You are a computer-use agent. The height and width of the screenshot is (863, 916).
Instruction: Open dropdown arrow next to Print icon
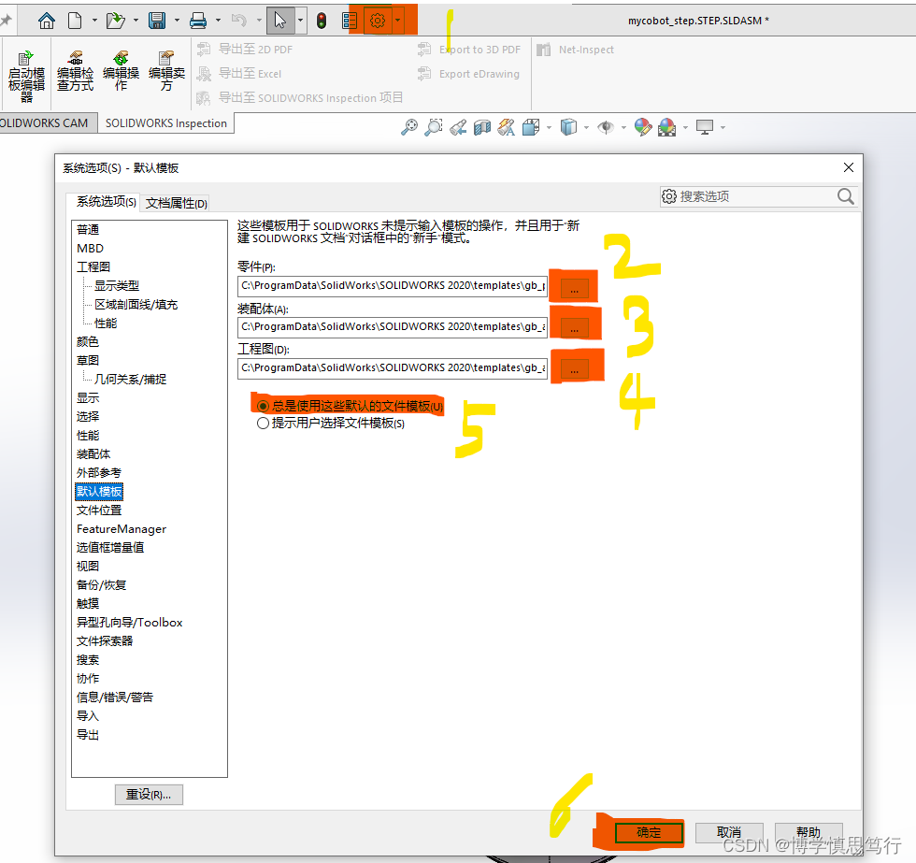[218, 21]
